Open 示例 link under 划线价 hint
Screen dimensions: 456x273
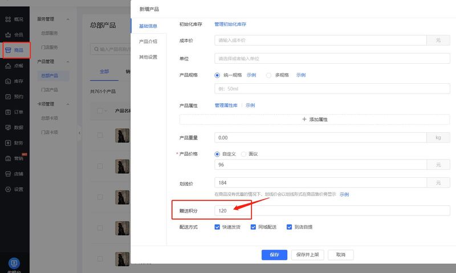click(x=344, y=194)
